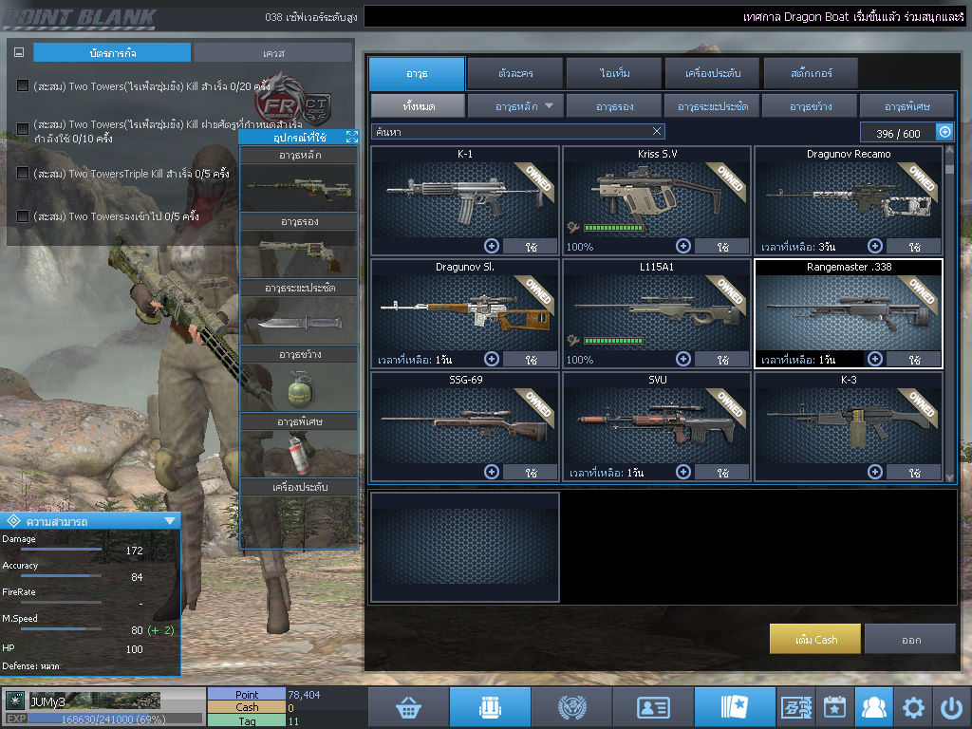The height and width of the screenshot is (729, 972).
Task: Click the เติม Cash top-up button
Action: coord(815,639)
